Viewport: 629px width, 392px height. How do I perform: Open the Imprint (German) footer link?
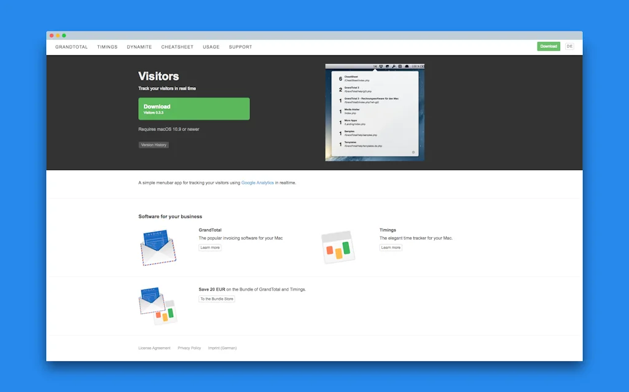[x=222, y=348]
